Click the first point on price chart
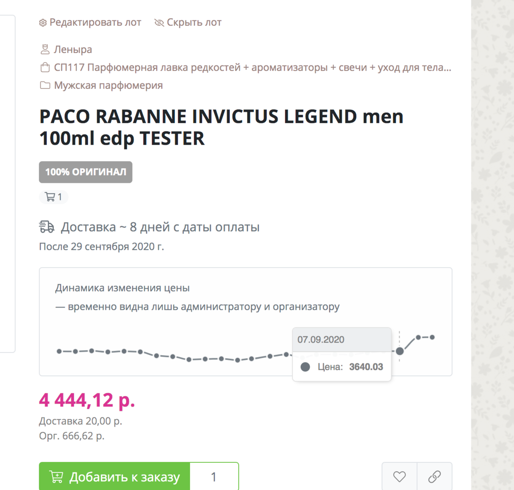Image resolution: width=514 pixels, height=490 pixels. 59,351
